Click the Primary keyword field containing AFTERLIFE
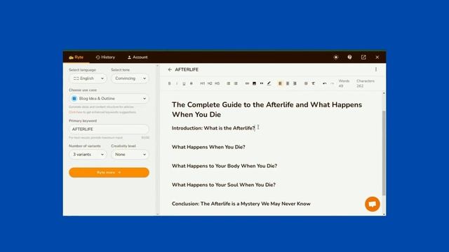 click(x=109, y=129)
